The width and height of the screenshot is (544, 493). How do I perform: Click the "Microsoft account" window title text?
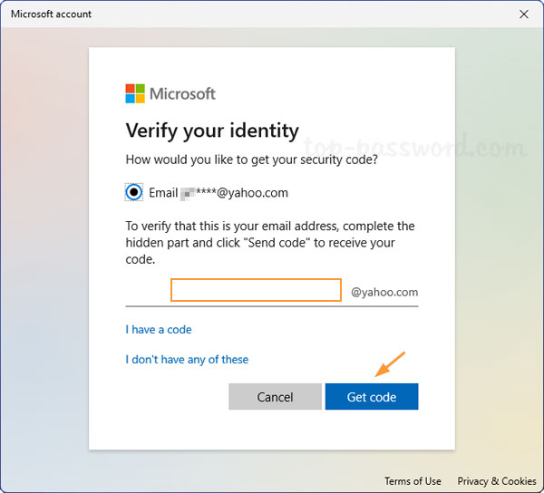(51, 14)
